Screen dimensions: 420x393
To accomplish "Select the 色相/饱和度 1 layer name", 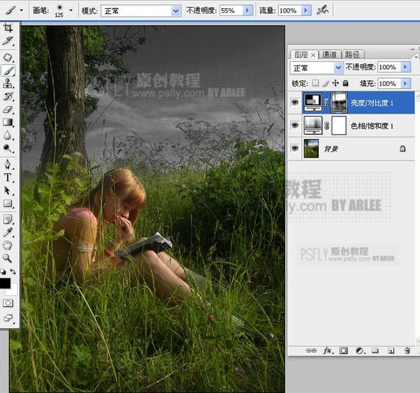I will (372, 126).
